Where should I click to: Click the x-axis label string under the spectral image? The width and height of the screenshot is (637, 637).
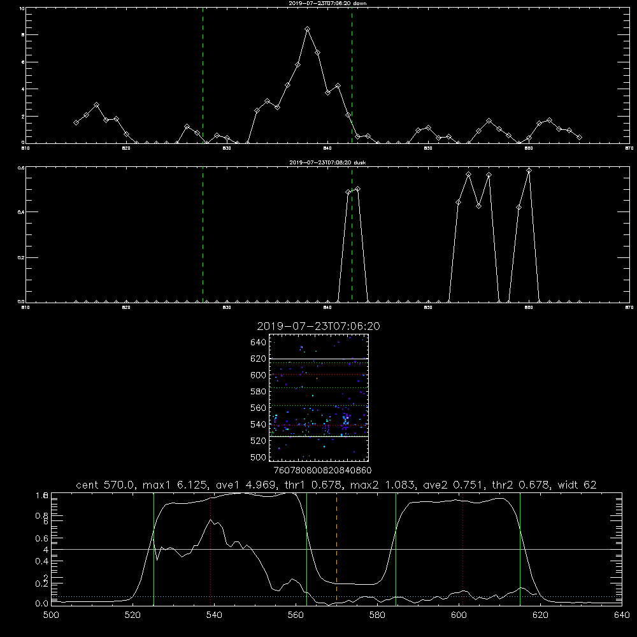(x=322, y=471)
